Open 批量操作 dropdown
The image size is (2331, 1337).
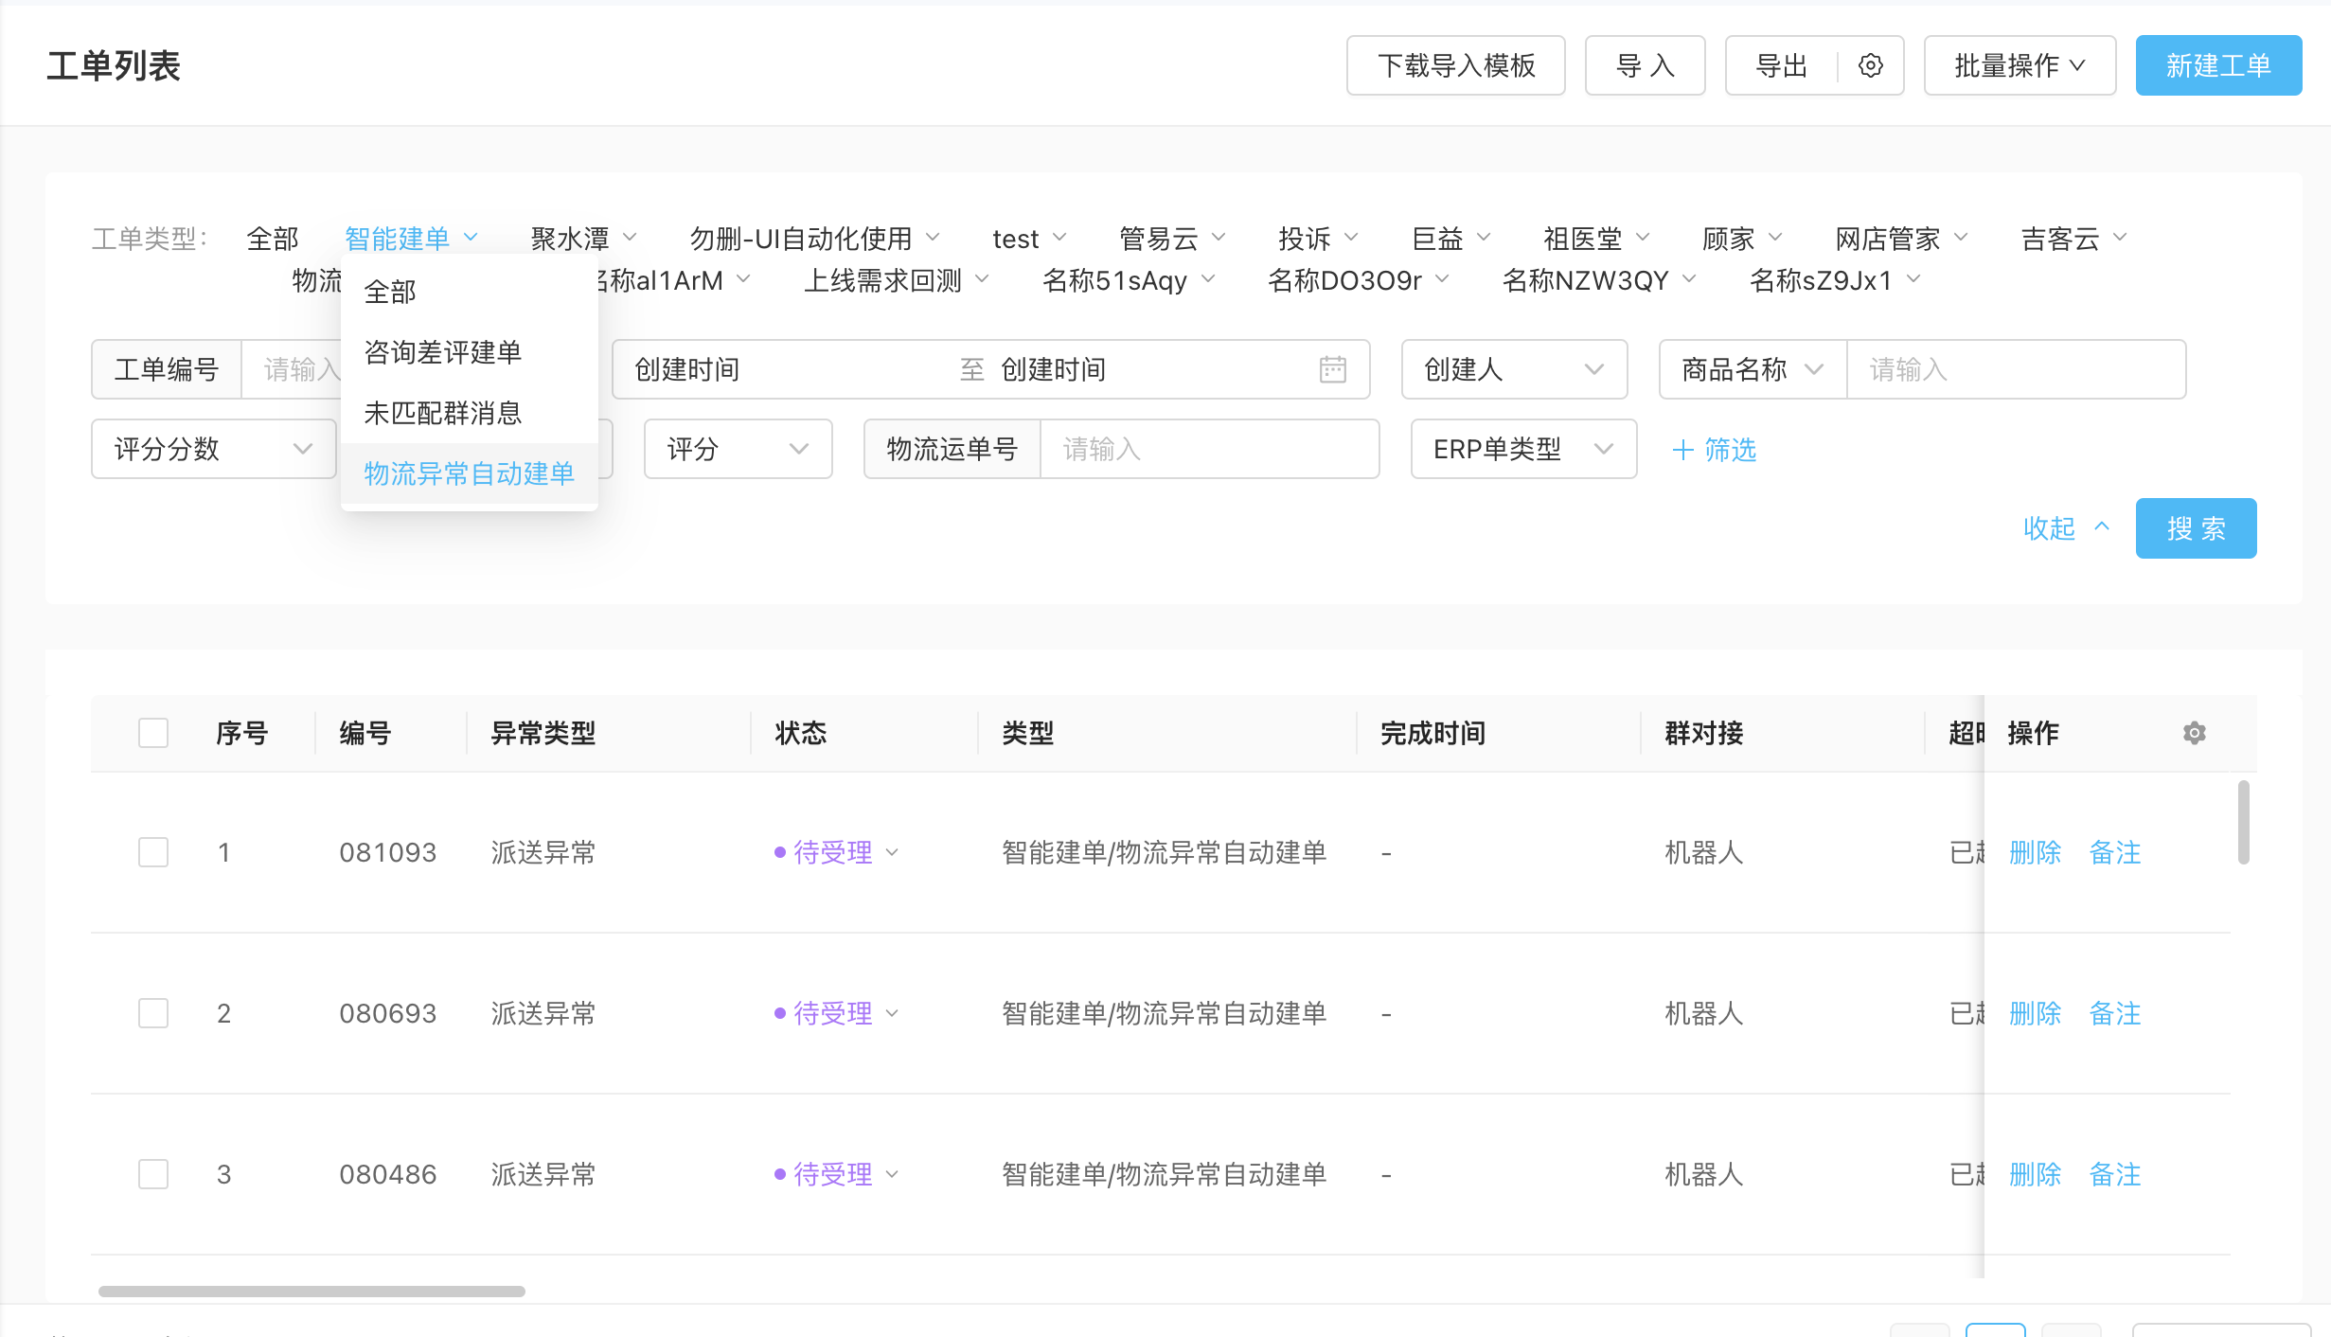(2020, 65)
